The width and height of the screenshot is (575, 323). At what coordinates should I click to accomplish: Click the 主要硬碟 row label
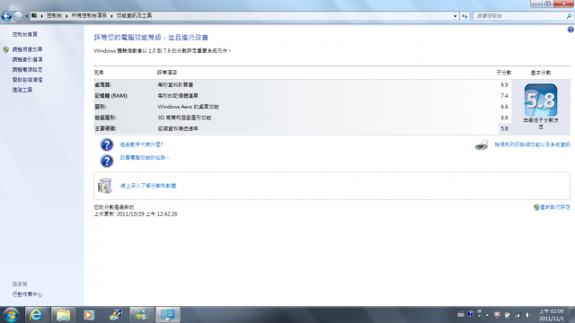pyautogui.click(x=106, y=128)
